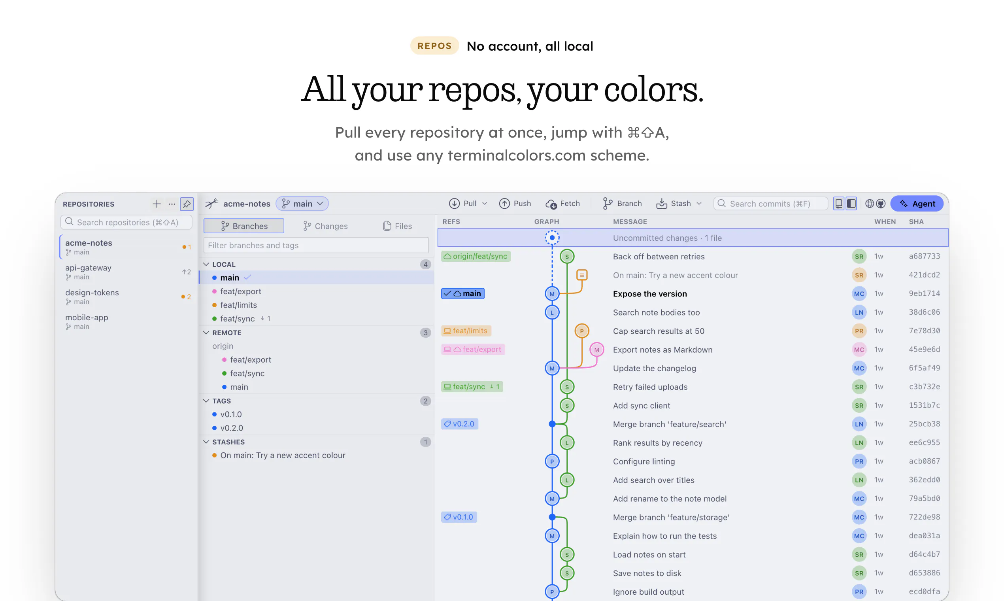Toggle the bottom panel layout icon

pos(839,203)
